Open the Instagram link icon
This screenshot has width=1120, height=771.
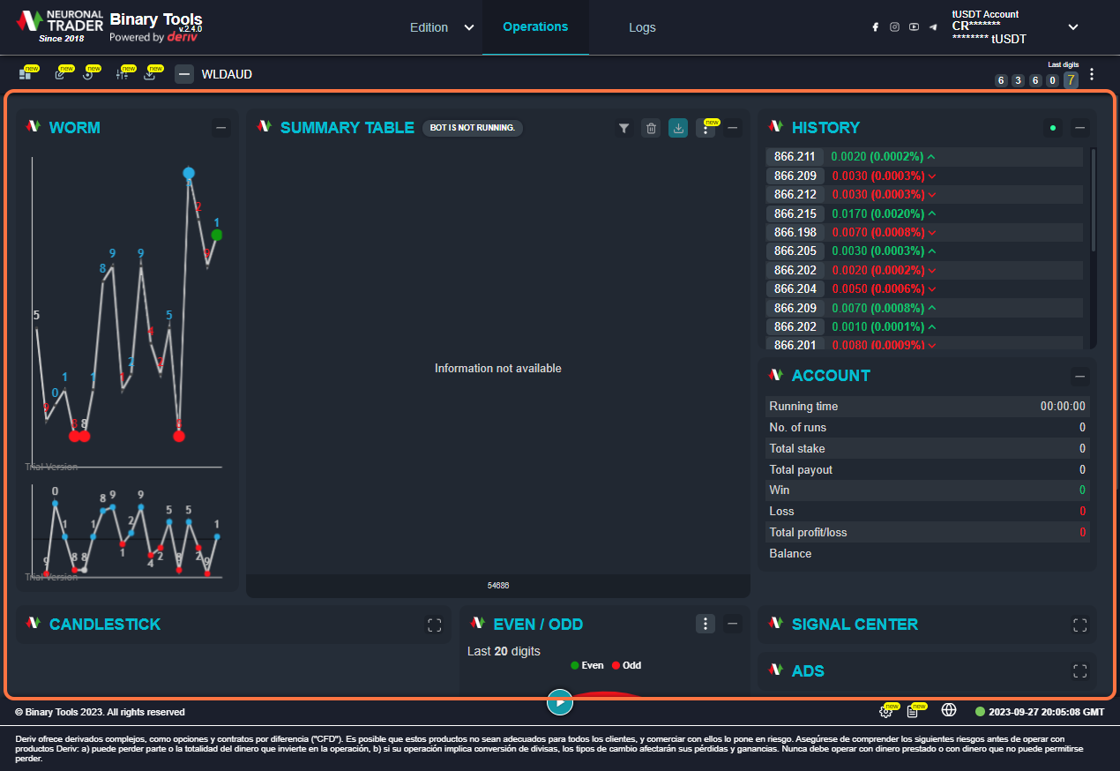coord(894,27)
